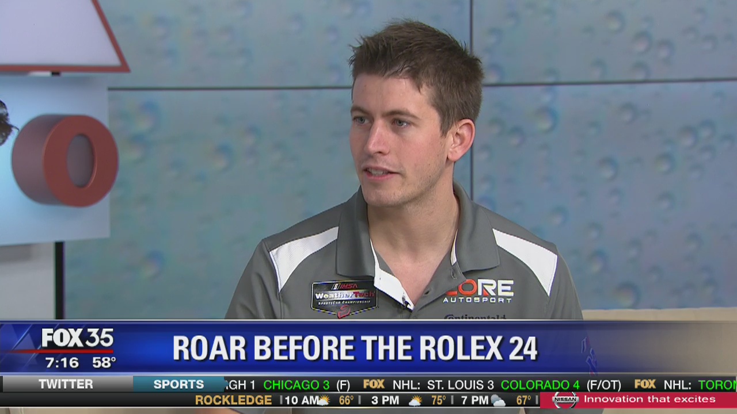
Task: Click the FOX logo before NHL: ST. LOUIS
Action: click(374, 384)
